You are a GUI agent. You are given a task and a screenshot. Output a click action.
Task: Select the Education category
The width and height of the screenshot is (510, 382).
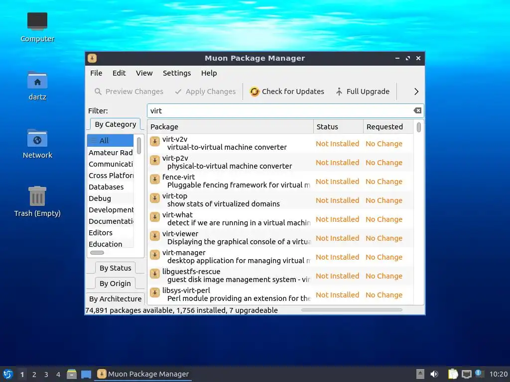110,244
